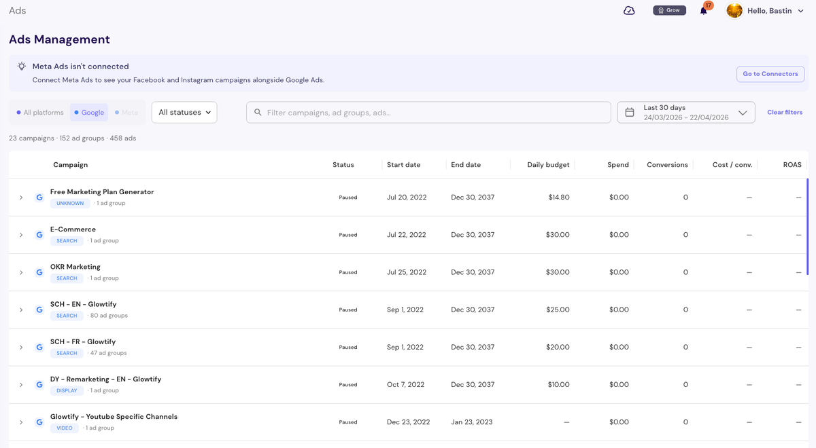This screenshot has width=816, height=448.
Task: Expand the Youtube Specific Channels row
Action: [21, 422]
